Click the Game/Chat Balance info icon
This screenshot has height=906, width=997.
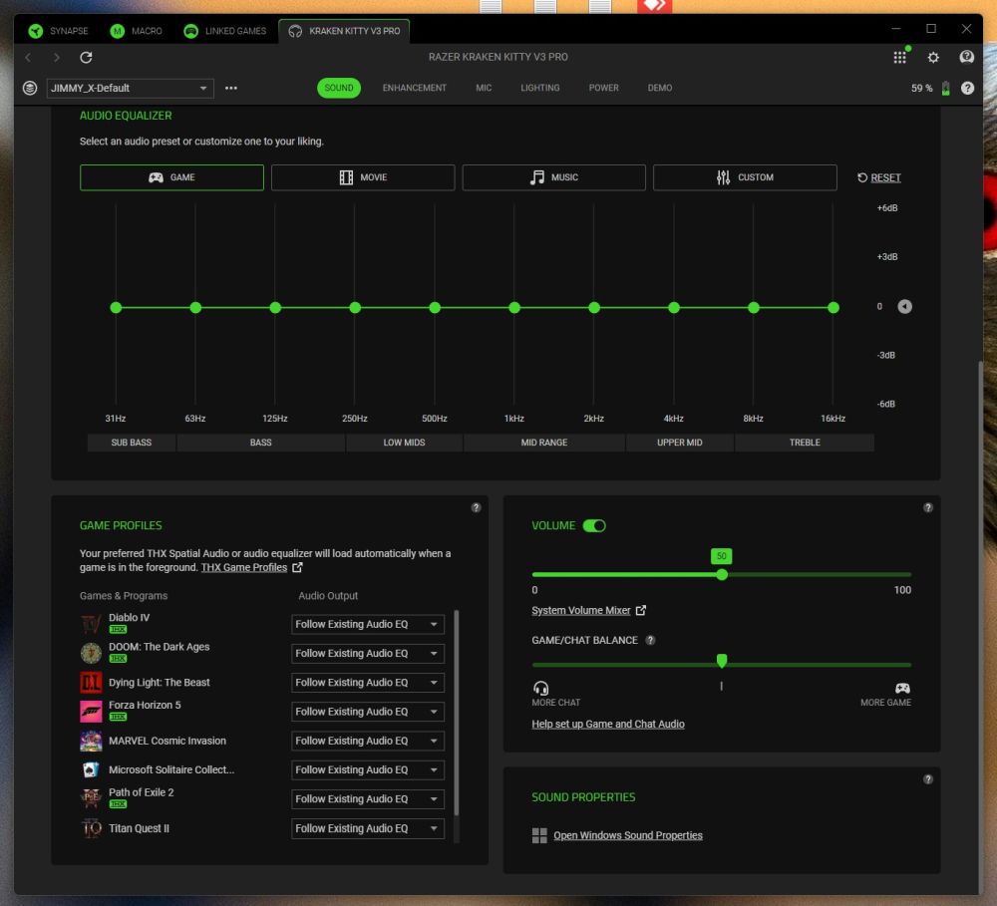[650, 640]
